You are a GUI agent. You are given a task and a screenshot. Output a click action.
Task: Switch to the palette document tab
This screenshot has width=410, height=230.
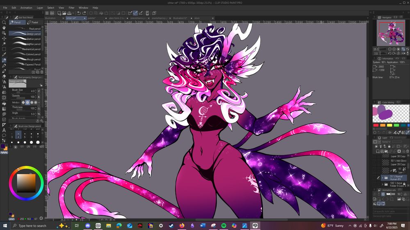[x=97, y=18]
